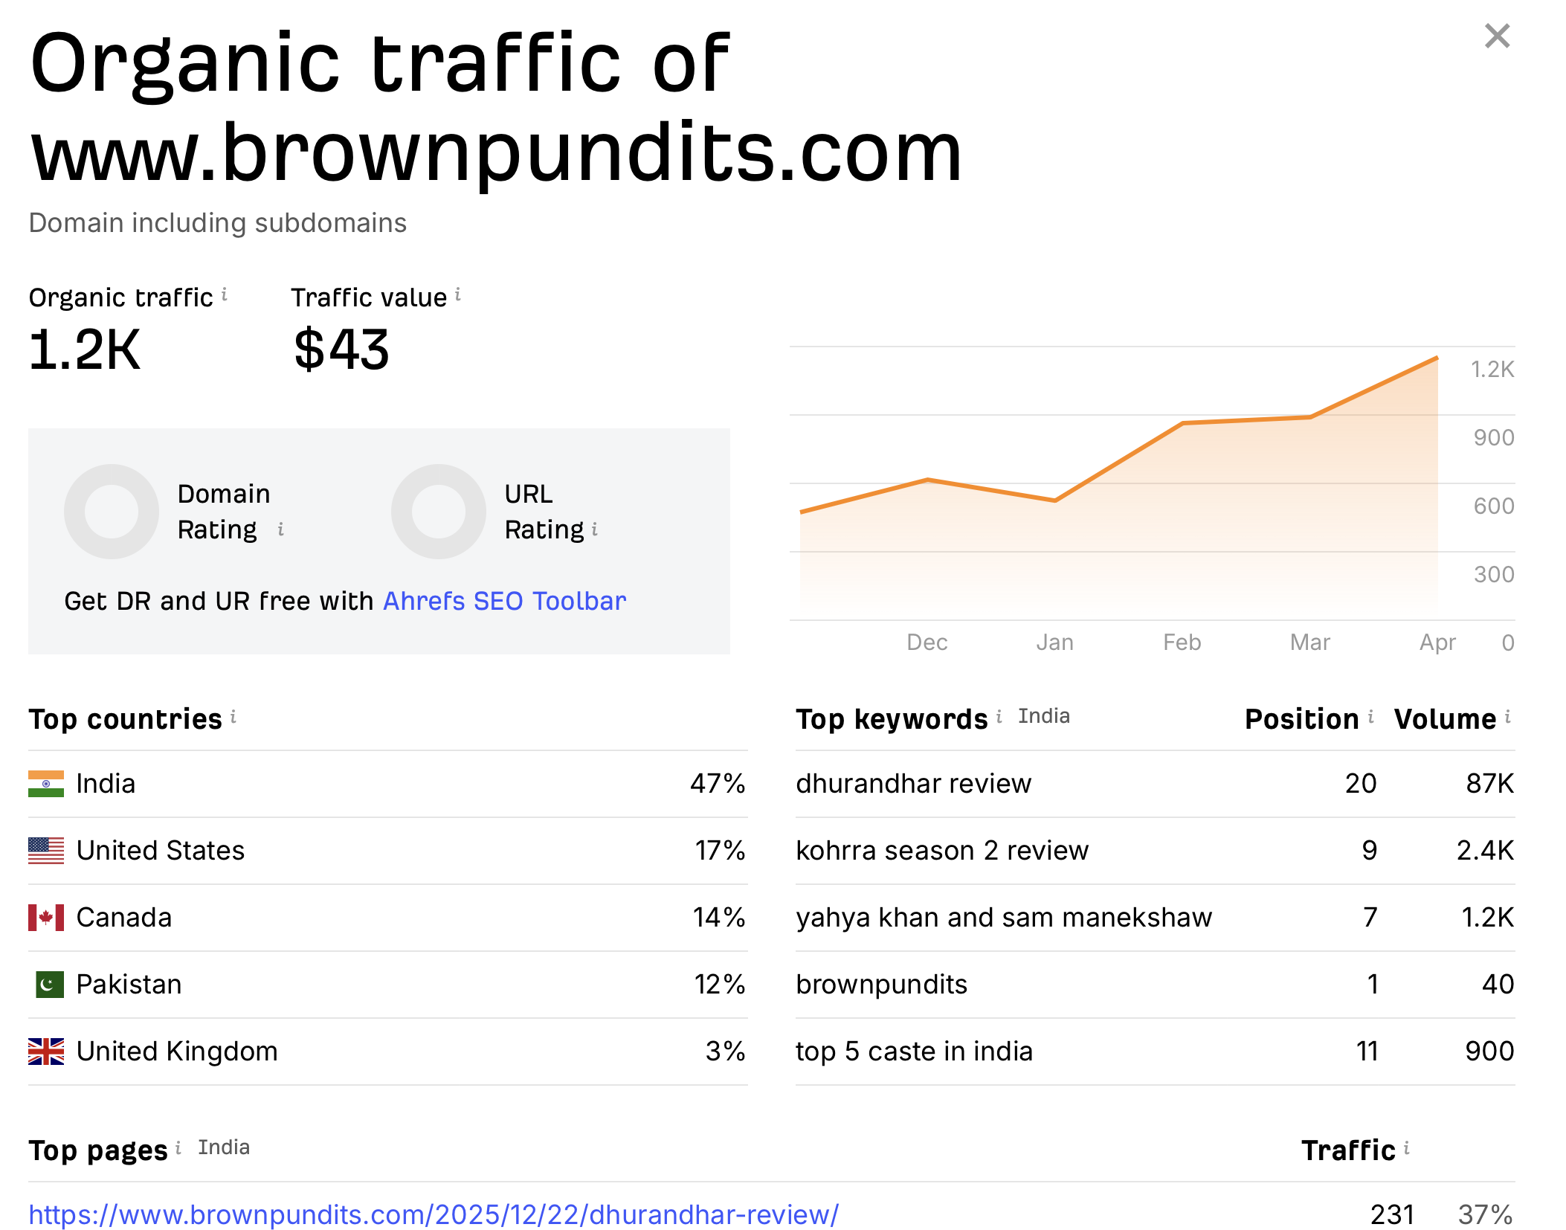
Task: Click the Apr data point on chart
Action: pos(1437,358)
